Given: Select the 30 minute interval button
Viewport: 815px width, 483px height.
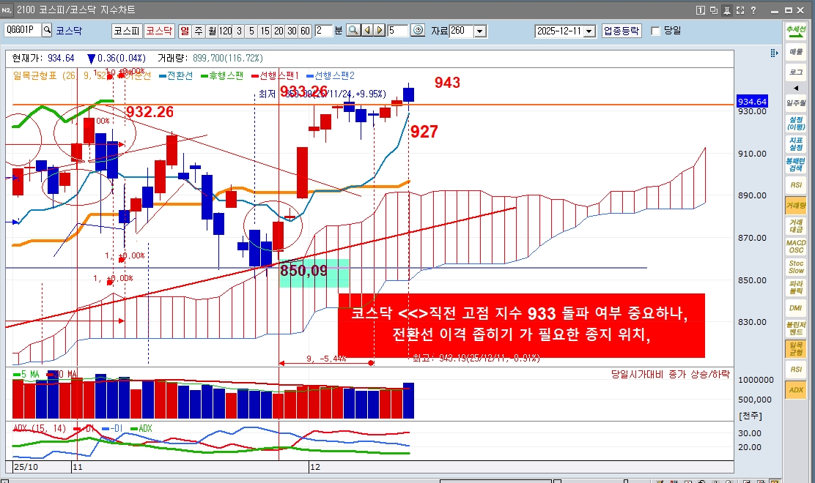Looking at the screenshot, I should [292, 31].
